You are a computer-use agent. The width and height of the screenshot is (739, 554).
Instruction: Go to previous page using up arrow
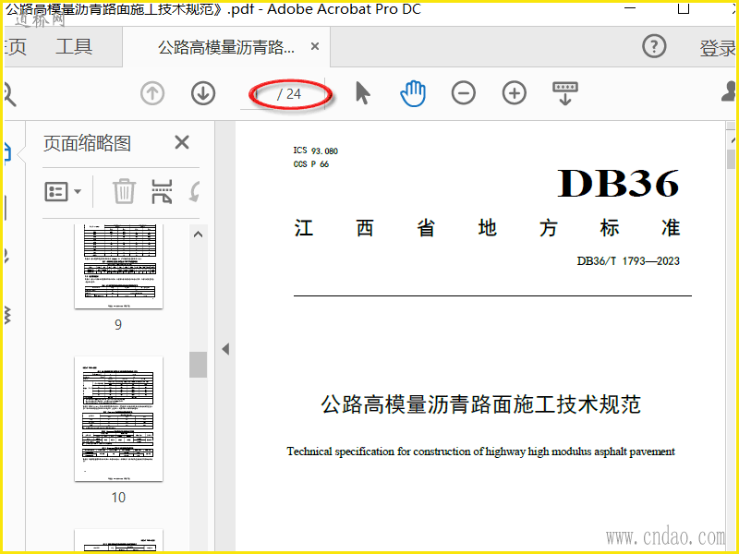click(152, 93)
